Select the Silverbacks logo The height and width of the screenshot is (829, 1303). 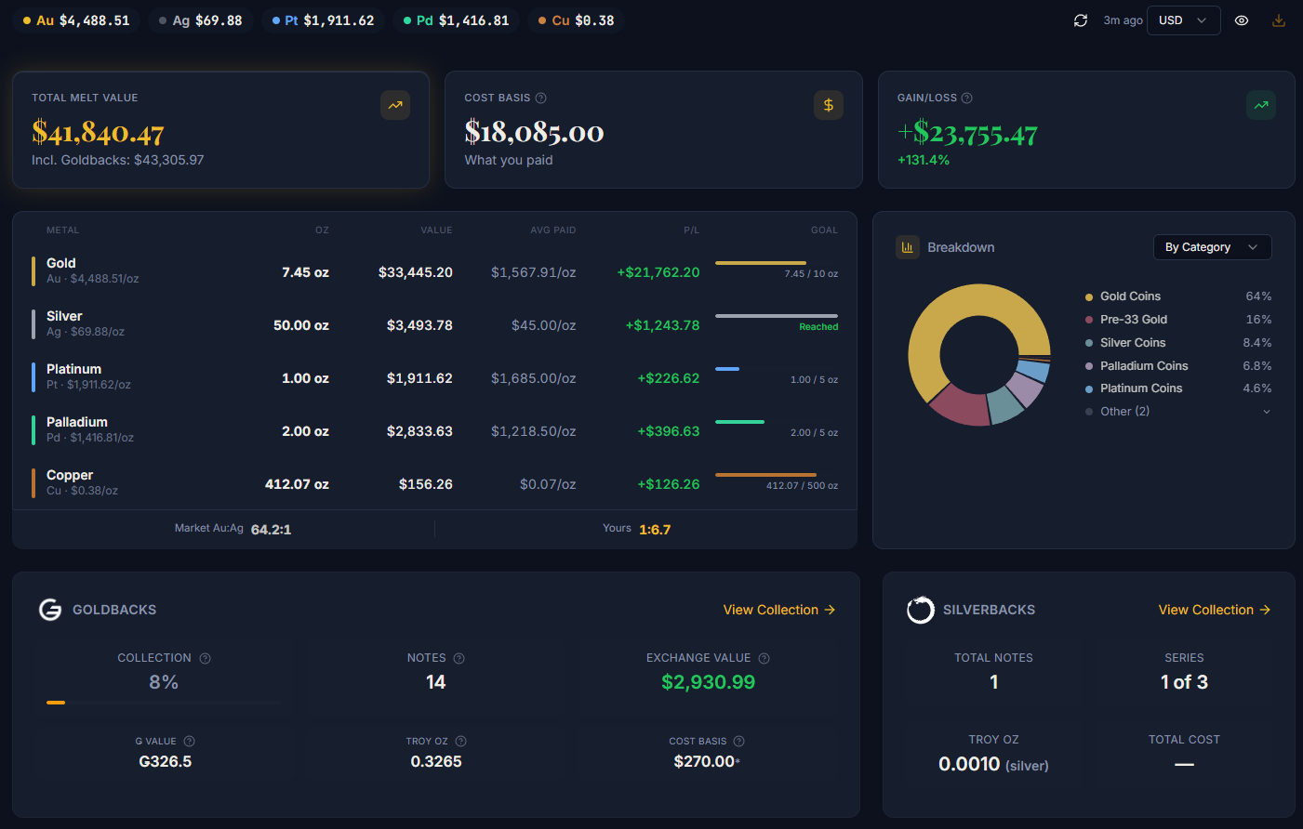(921, 610)
